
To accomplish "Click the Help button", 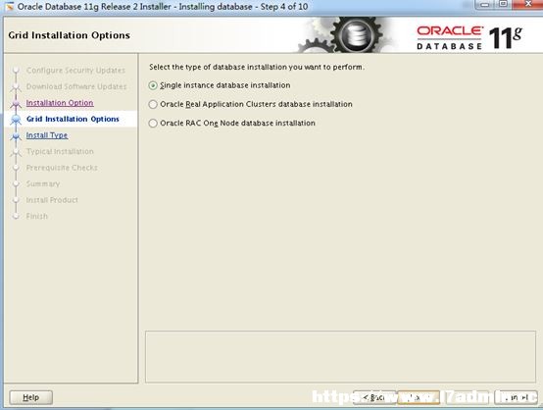I will 30,397.
